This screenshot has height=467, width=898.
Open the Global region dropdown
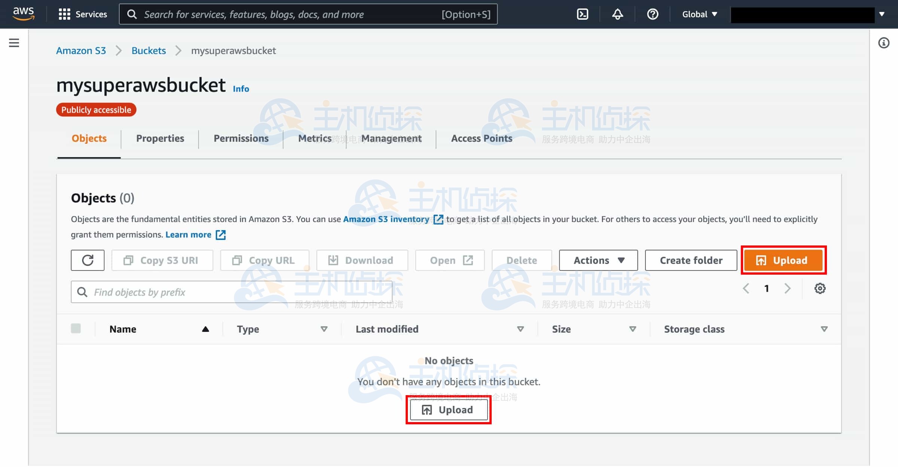tap(699, 14)
